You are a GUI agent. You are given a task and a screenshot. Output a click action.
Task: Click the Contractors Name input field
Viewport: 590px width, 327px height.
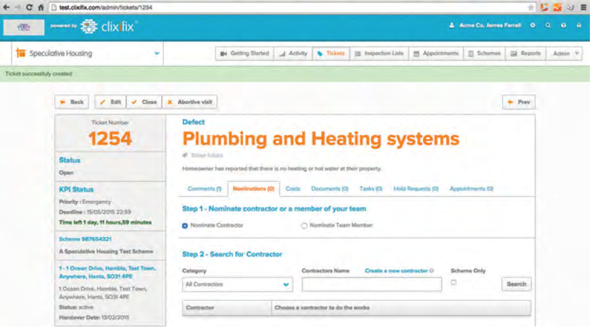click(371, 284)
